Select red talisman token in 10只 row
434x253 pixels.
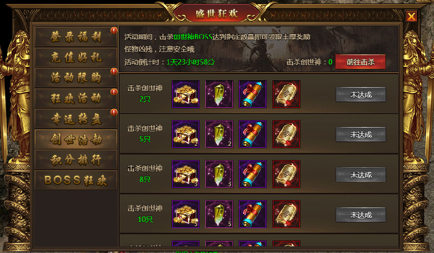tap(286, 215)
